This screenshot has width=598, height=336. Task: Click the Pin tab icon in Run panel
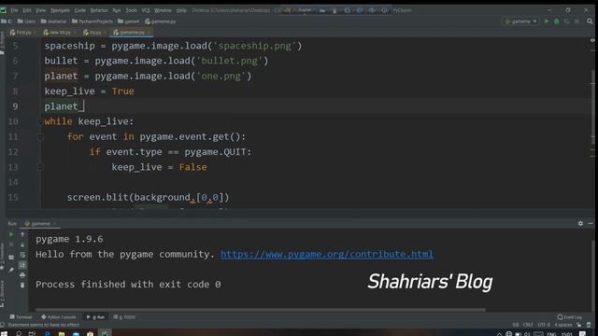tap(11, 270)
